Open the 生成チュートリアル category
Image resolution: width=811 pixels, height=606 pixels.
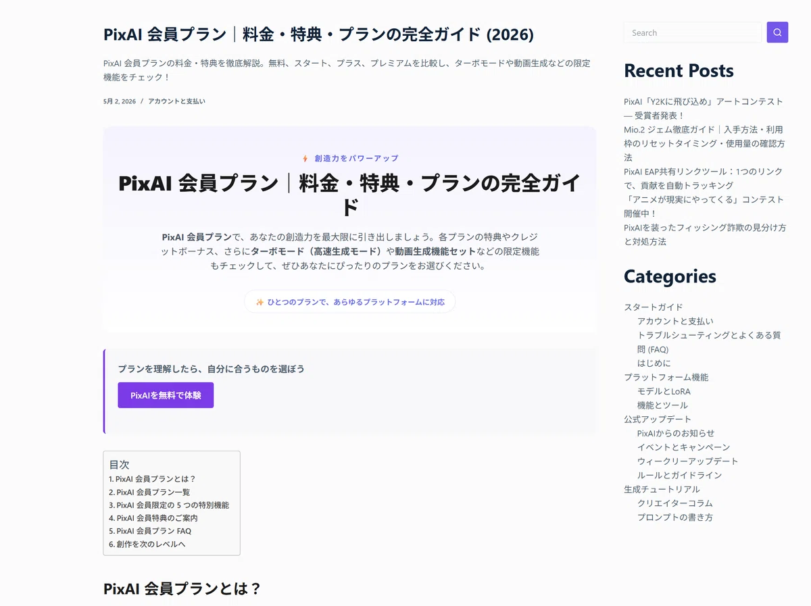[662, 489]
